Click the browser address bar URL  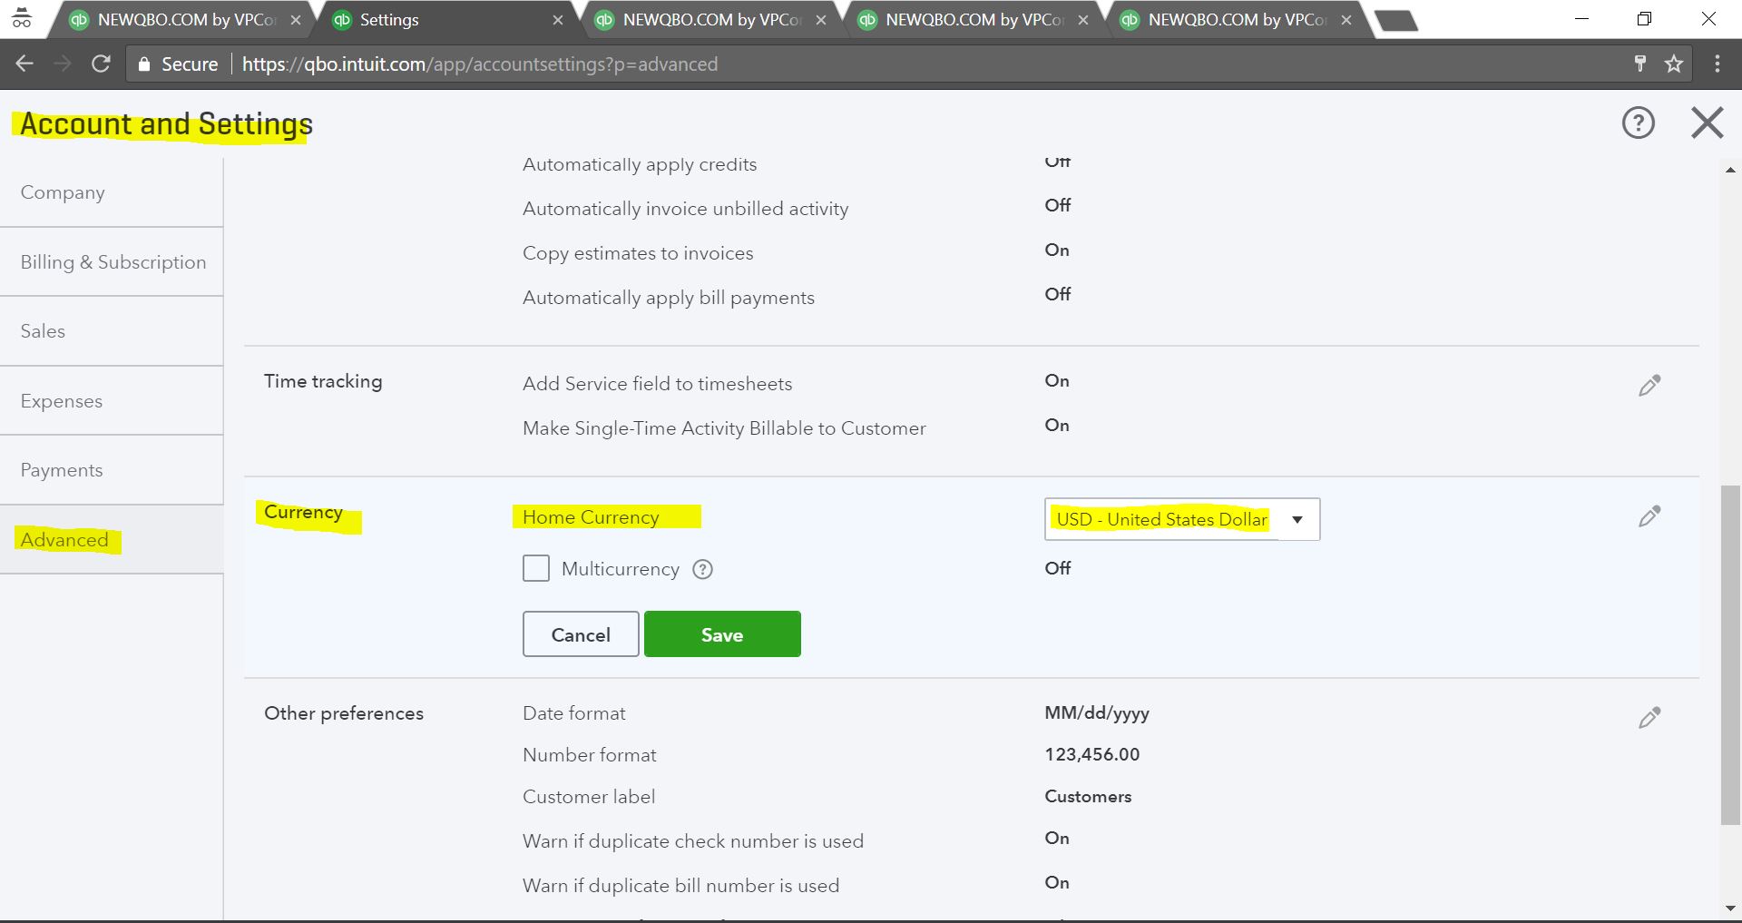[x=479, y=64]
